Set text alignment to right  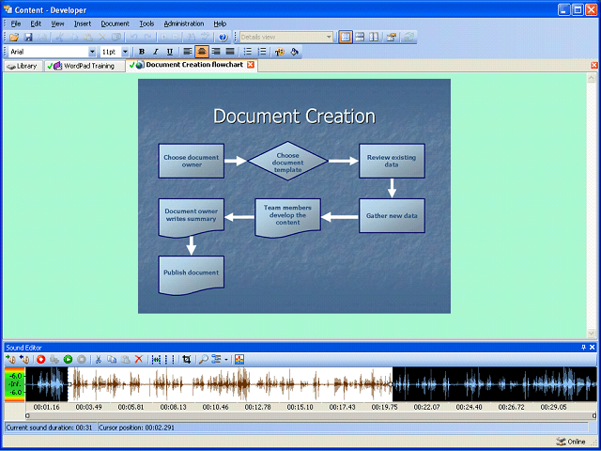[216, 52]
